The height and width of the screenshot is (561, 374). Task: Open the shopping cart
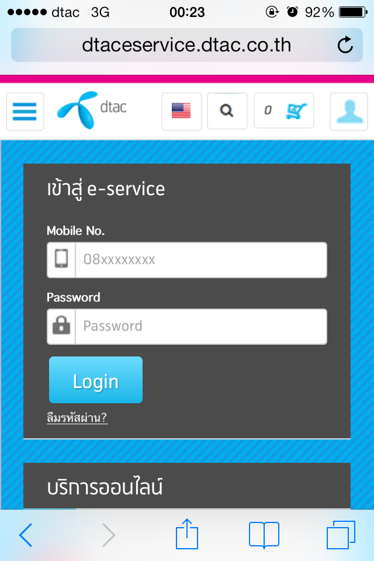click(x=284, y=110)
